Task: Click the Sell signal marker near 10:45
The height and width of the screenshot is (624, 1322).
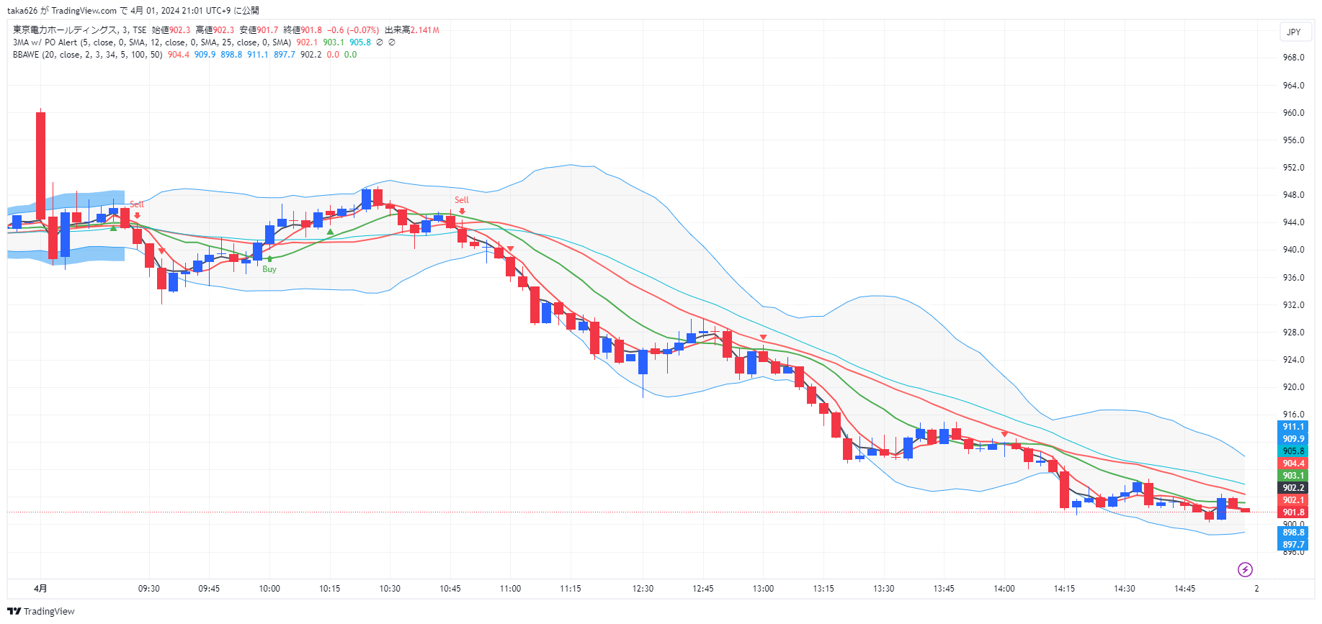Action: pyautogui.click(x=461, y=201)
